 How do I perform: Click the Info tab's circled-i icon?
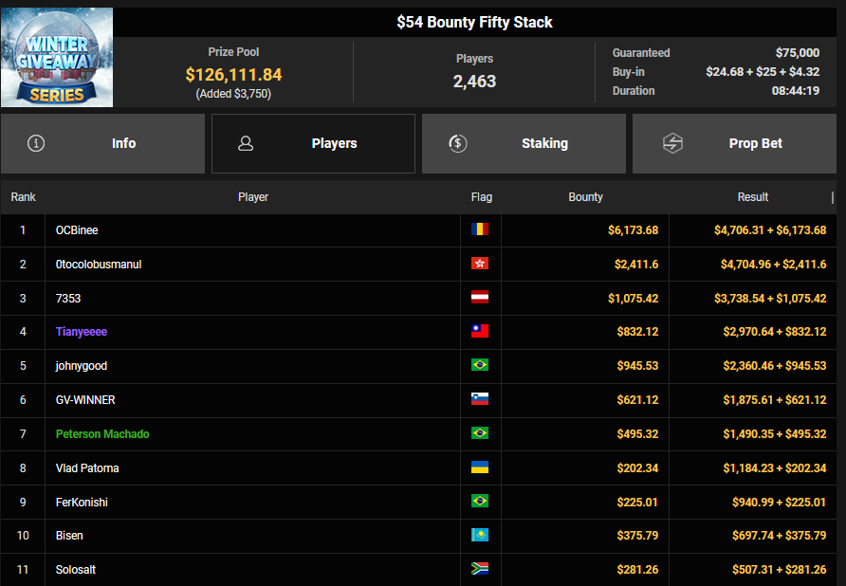click(x=37, y=144)
